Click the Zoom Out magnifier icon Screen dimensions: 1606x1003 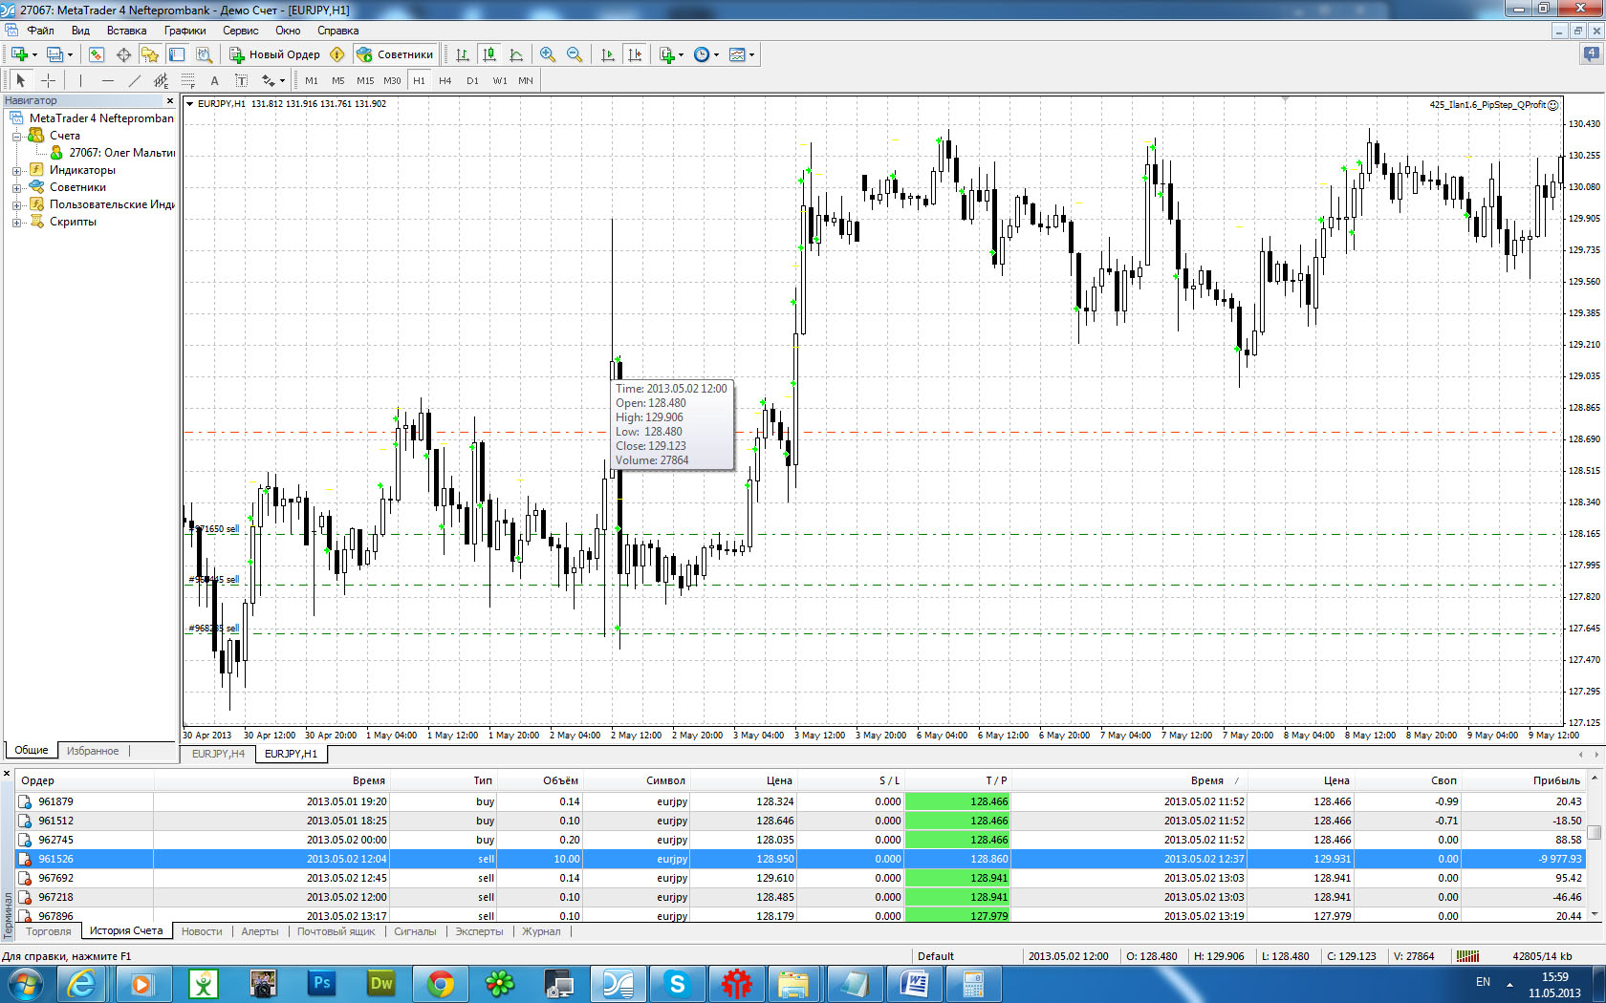click(575, 54)
